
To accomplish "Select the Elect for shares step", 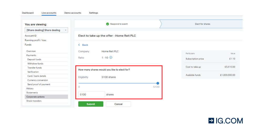I will click(x=203, y=24).
